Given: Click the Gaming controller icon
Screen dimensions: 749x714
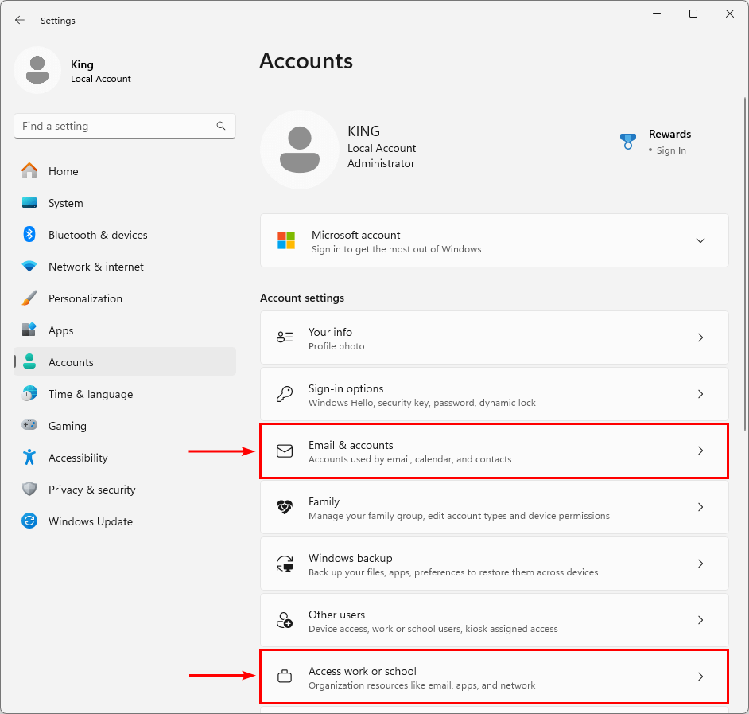Looking at the screenshot, I should click(x=29, y=426).
